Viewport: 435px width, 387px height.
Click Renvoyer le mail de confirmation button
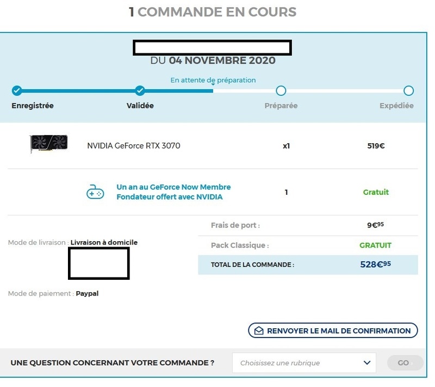pyautogui.click(x=333, y=330)
